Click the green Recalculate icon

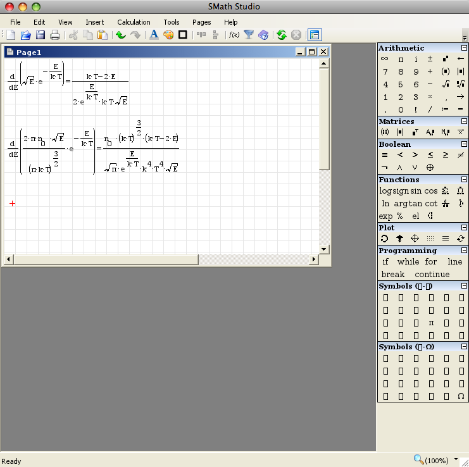point(282,35)
